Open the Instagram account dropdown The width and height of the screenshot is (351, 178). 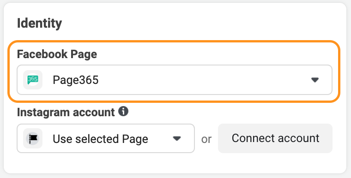106,138
